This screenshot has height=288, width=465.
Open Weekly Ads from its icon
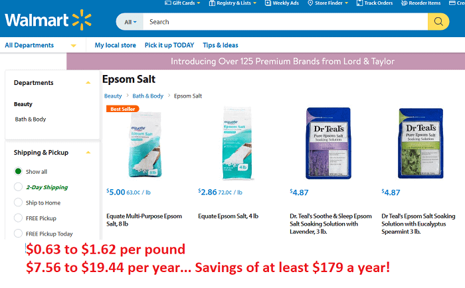pyautogui.click(x=267, y=3)
